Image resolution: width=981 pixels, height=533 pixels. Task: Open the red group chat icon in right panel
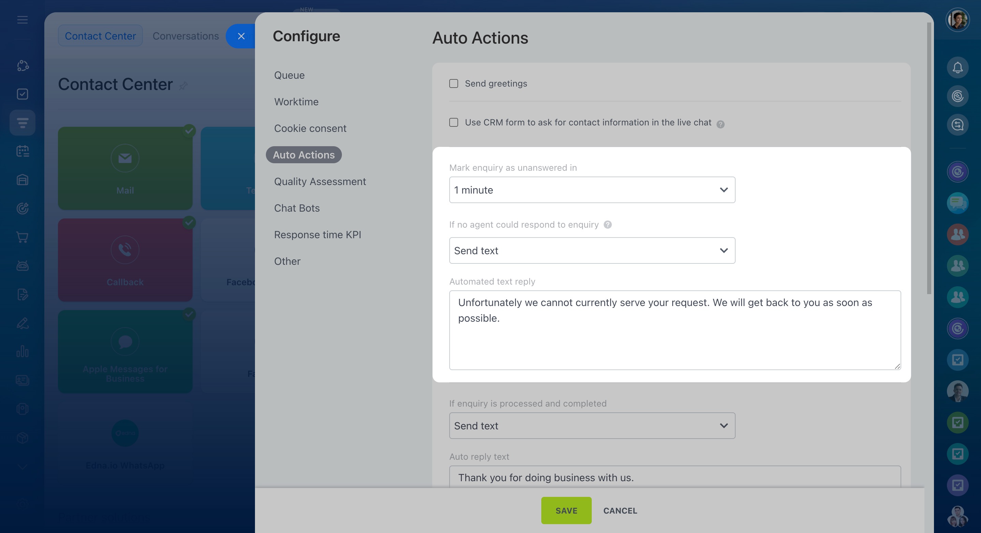(x=957, y=234)
